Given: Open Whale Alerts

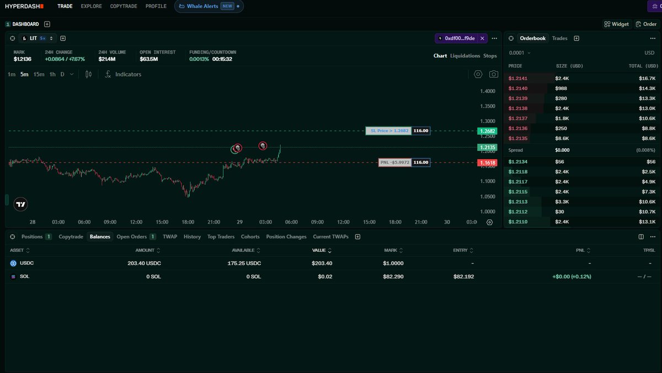Looking at the screenshot, I should click(x=209, y=6).
